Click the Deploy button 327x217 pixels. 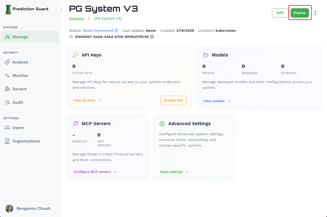click(x=300, y=12)
